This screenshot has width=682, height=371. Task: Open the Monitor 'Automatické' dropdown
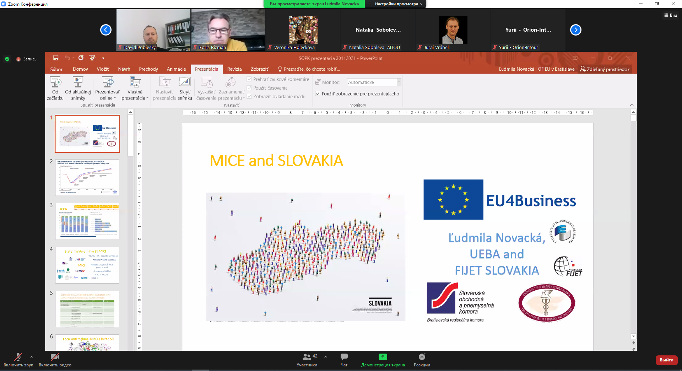[399, 82]
